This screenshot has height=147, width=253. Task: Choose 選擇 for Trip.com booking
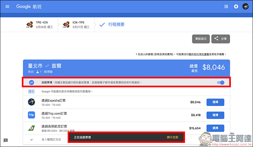215,115
